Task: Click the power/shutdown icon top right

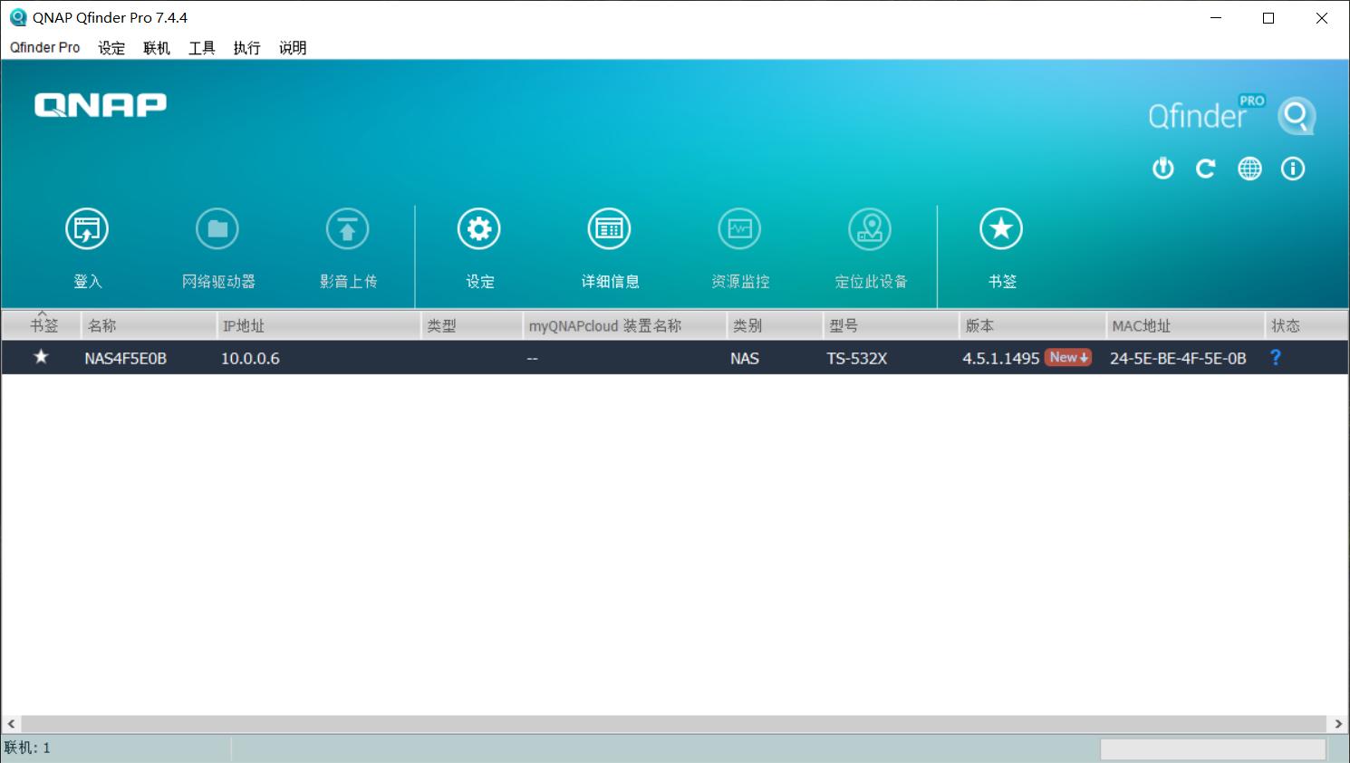Action: point(1162,168)
